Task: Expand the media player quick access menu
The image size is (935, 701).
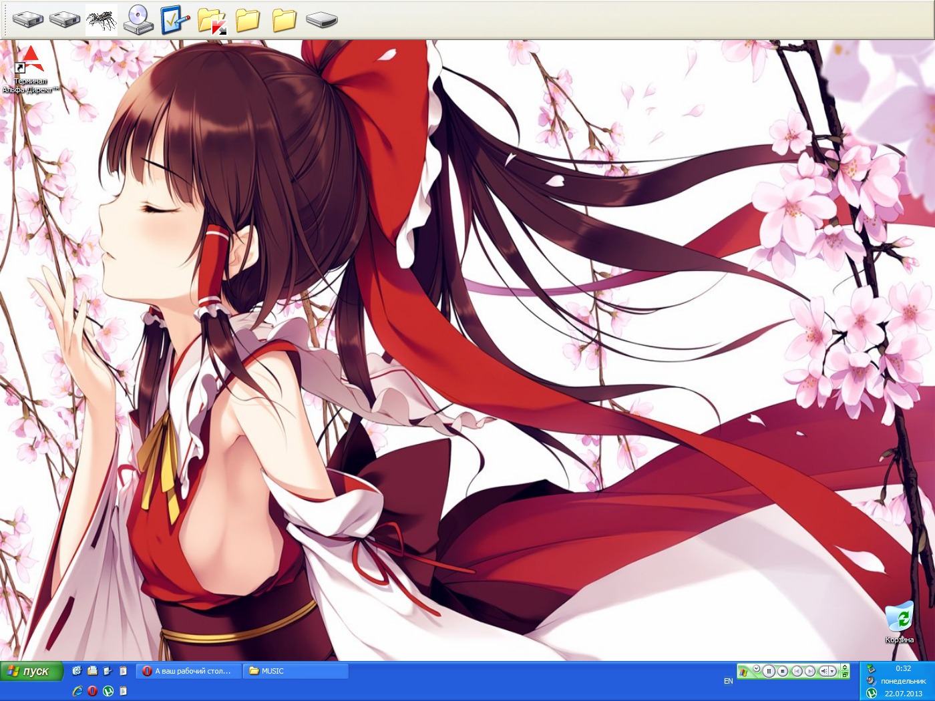Action: tap(757, 668)
